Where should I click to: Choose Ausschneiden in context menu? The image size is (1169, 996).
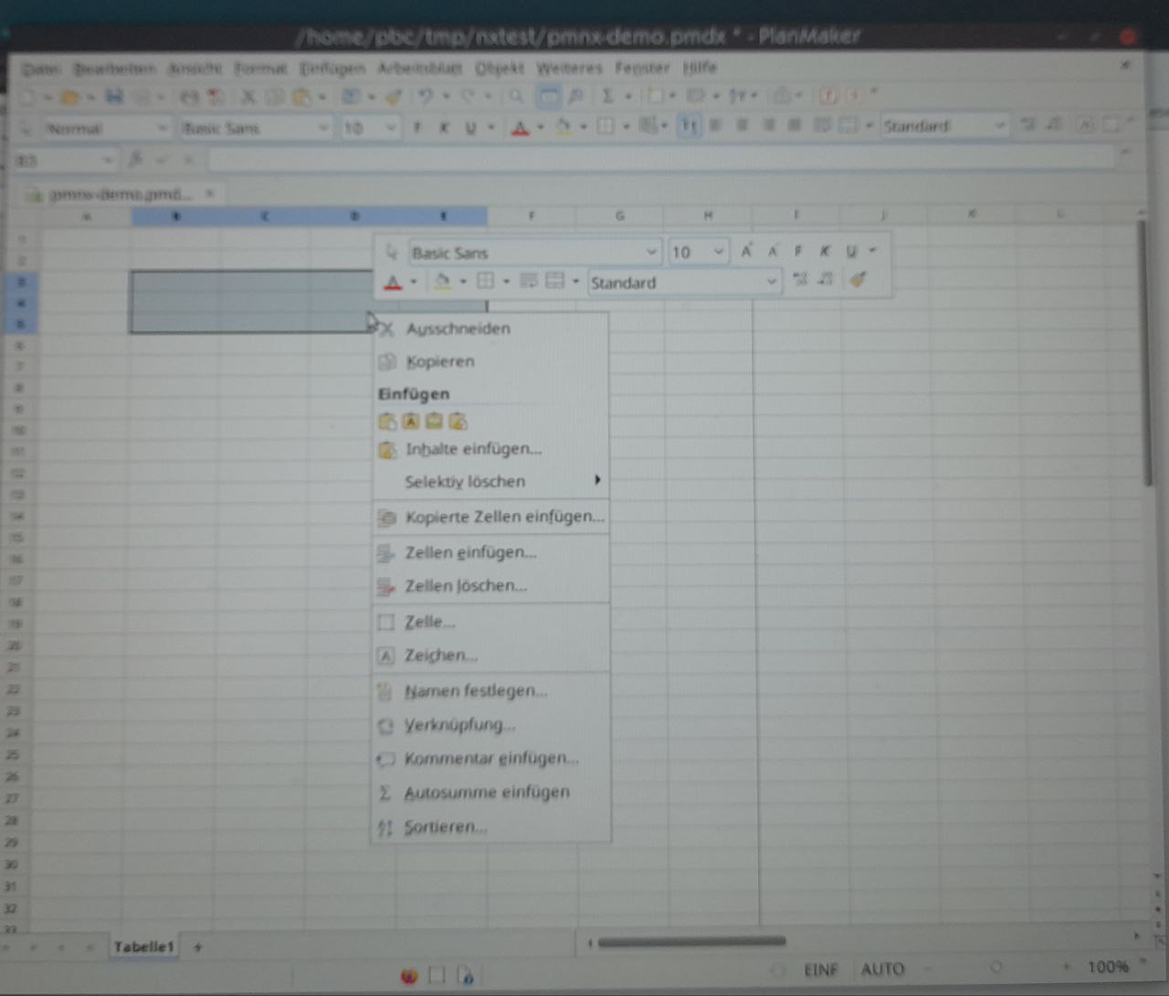(490, 329)
